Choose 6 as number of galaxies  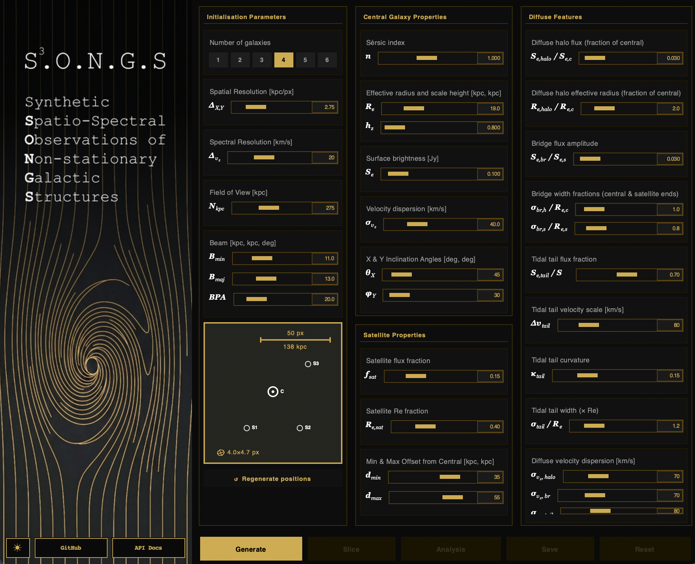tap(327, 60)
